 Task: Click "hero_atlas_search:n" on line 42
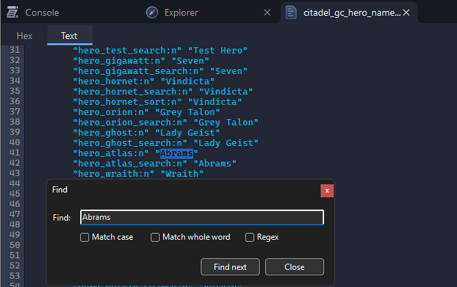130,164
